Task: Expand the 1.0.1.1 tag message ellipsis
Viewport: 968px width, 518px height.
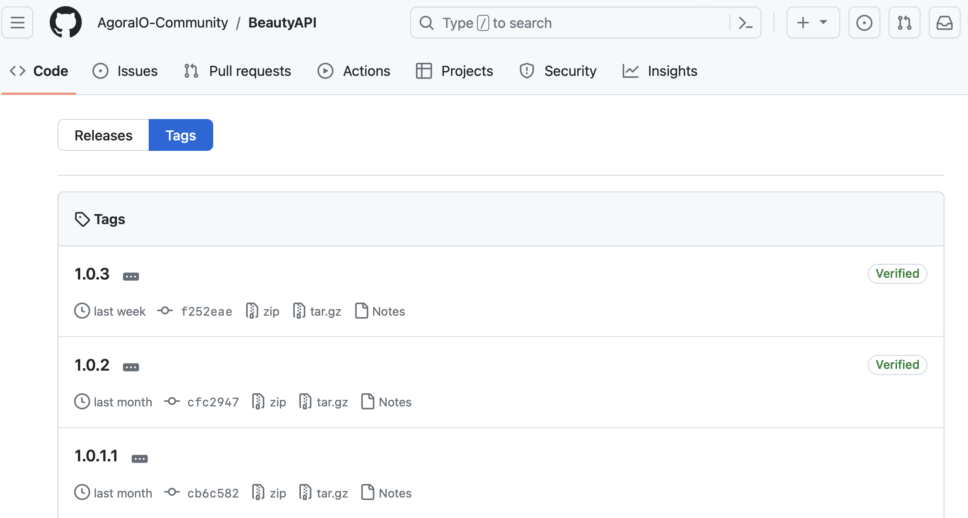Action: (140, 459)
